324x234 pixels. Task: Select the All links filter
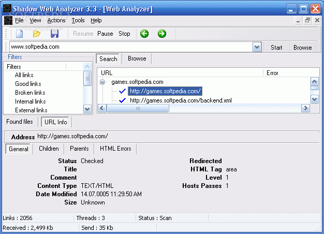[24, 75]
